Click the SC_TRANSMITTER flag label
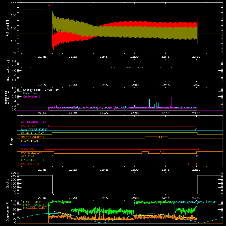The image size is (226, 226). point(32,137)
